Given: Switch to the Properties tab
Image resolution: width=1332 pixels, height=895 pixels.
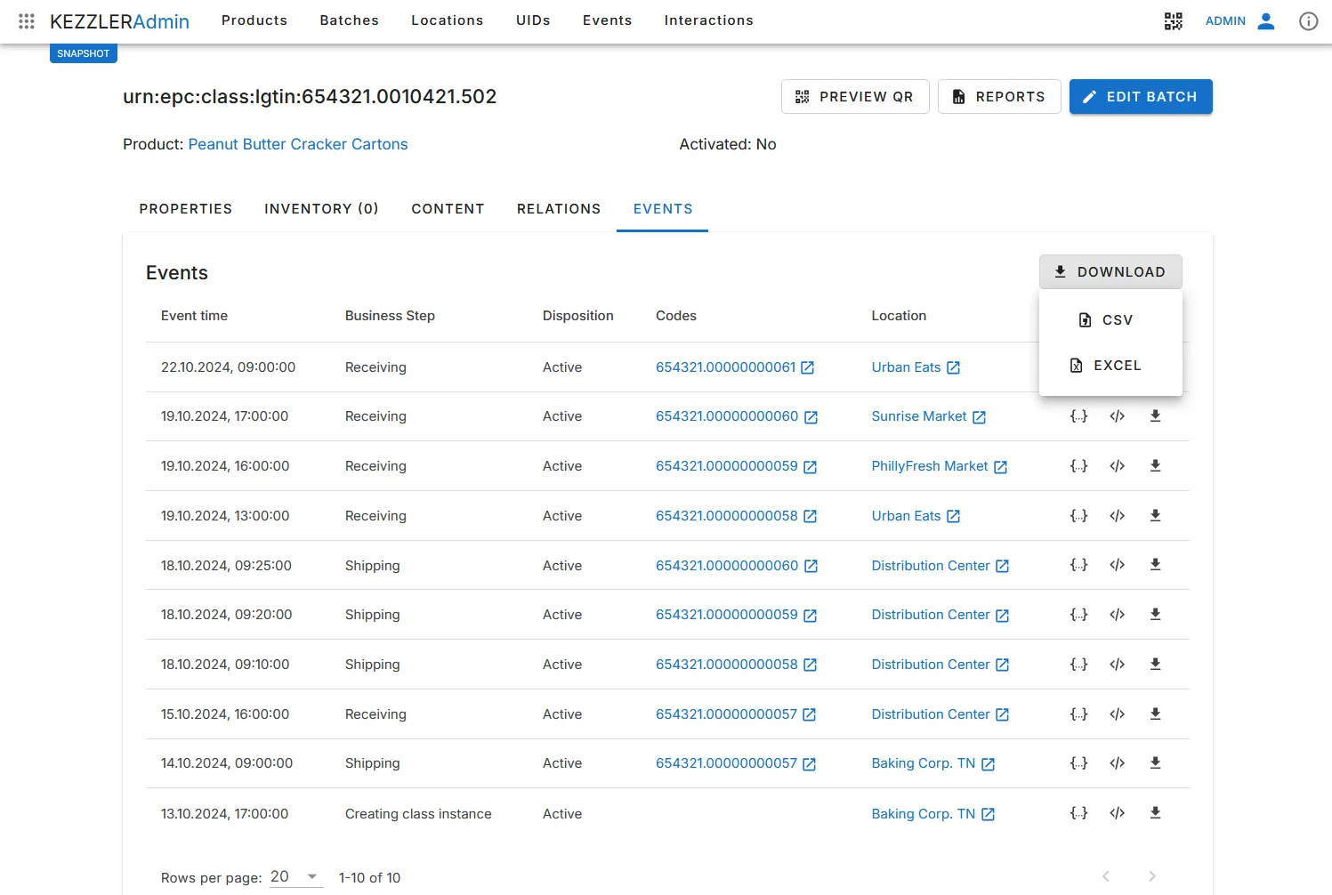Looking at the screenshot, I should (185, 209).
